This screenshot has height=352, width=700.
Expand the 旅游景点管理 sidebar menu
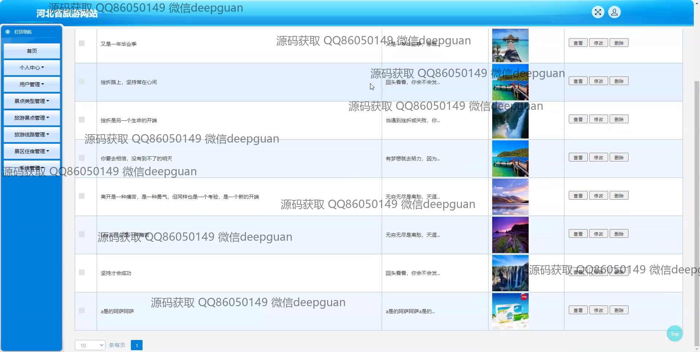(32, 118)
